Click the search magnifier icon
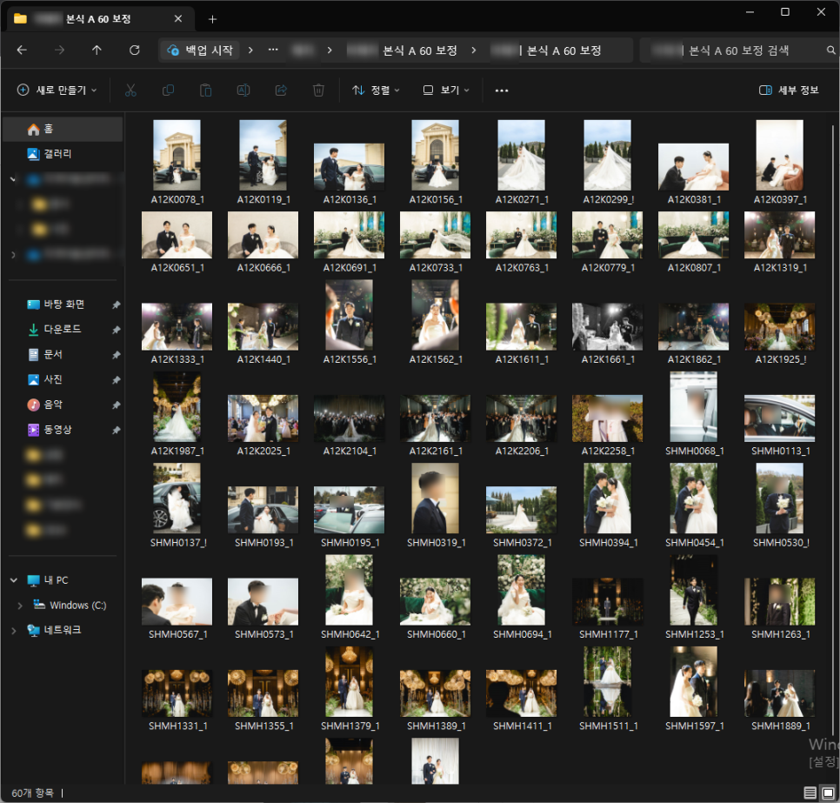 click(830, 50)
